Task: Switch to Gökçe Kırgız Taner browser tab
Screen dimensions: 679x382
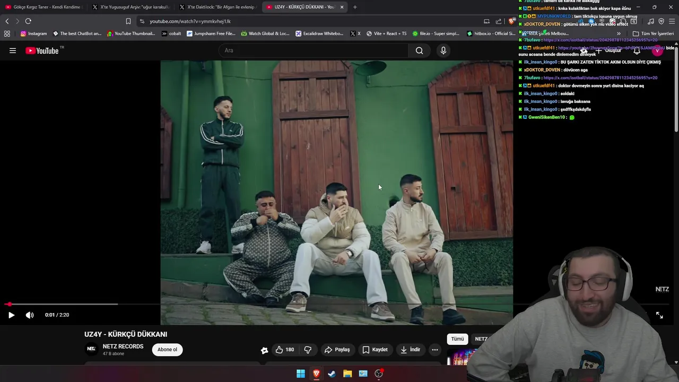Action: 43,7
